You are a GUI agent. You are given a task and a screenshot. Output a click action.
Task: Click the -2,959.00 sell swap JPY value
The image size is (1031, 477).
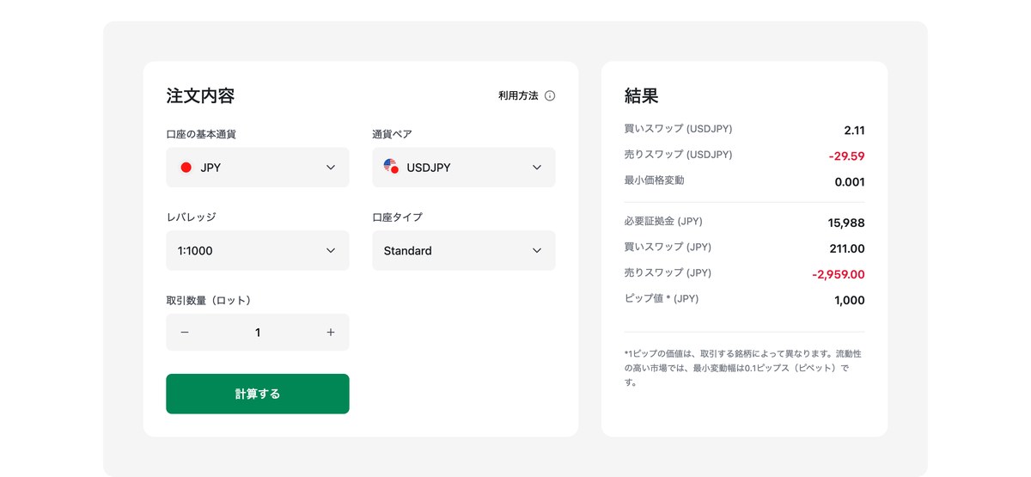pos(839,274)
